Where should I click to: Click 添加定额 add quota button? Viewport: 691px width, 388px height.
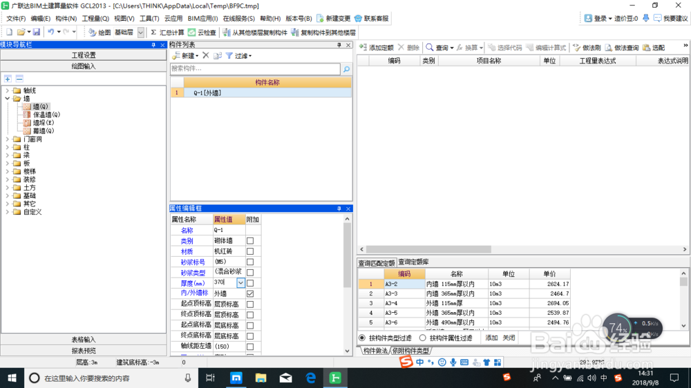coord(377,48)
